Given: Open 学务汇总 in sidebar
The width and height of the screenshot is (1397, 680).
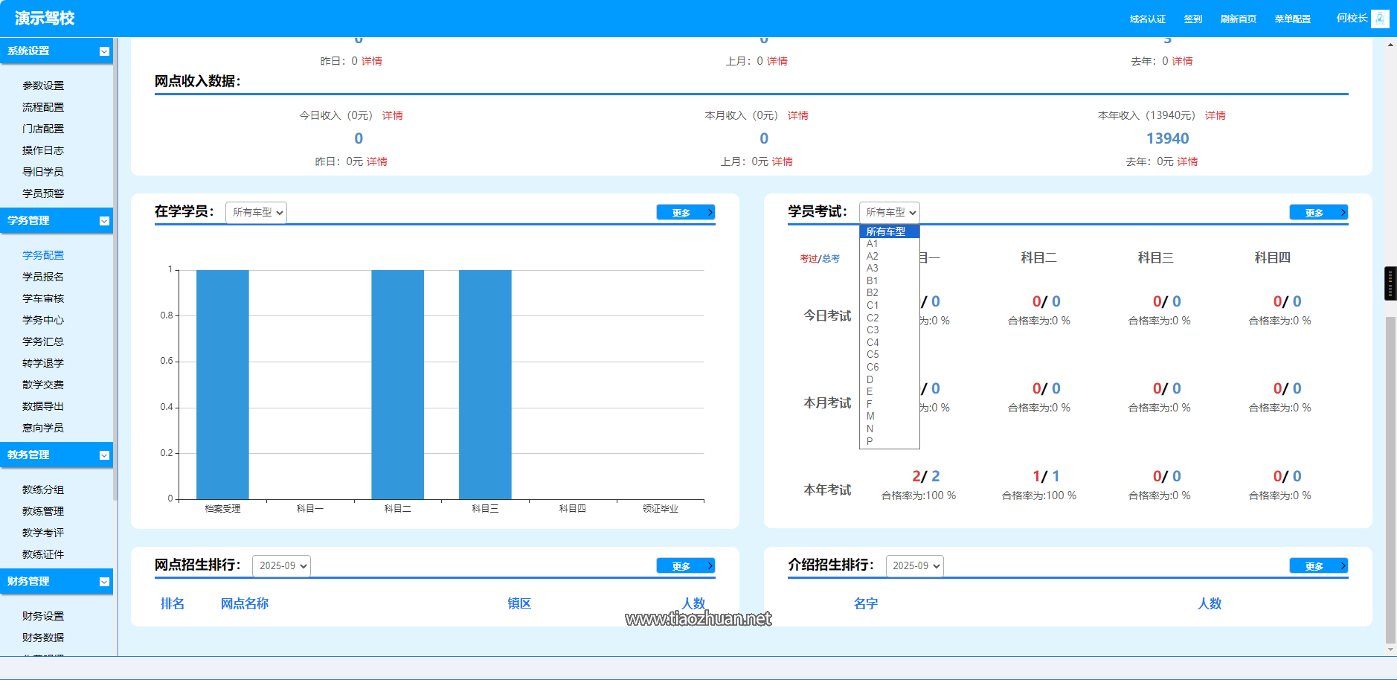Looking at the screenshot, I should [43, 342].
